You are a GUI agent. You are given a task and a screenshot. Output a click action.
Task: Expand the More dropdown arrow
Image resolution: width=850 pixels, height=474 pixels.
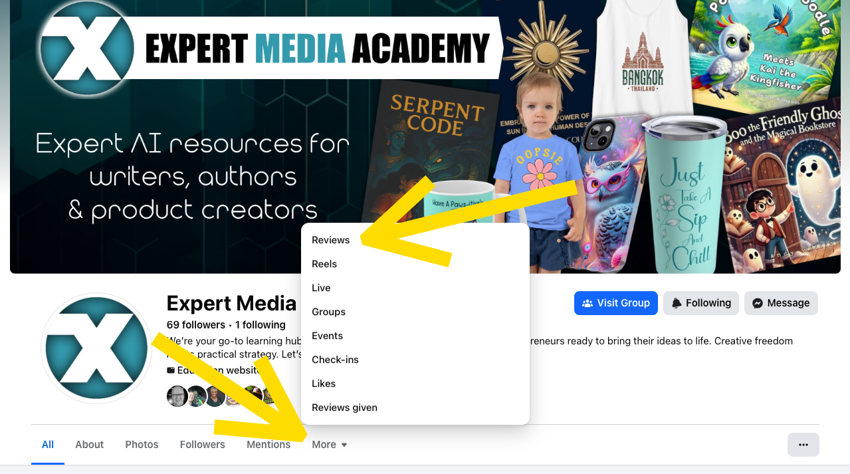pos(344,445)
